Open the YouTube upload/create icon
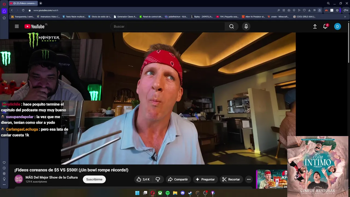This screenshot has width=350, height=197. pos(315,27)
